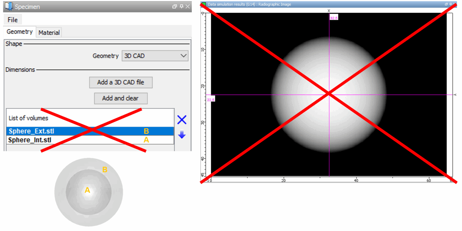
Task: Click the blue move-down arrow icon
Action: click(x=182, y=135)
